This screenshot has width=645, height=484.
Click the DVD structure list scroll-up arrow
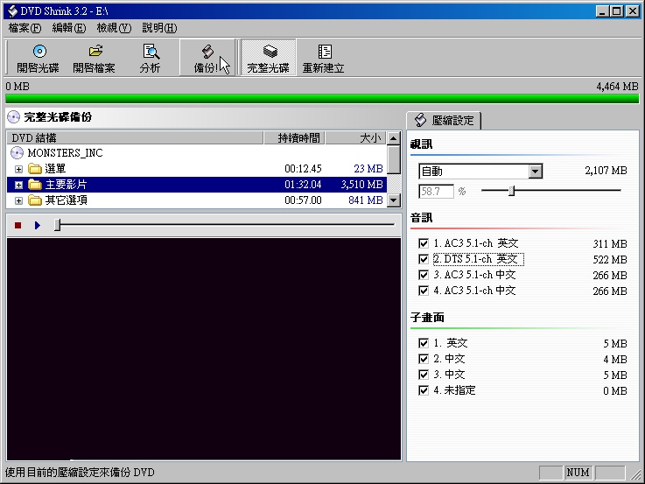tap(394, 138)
